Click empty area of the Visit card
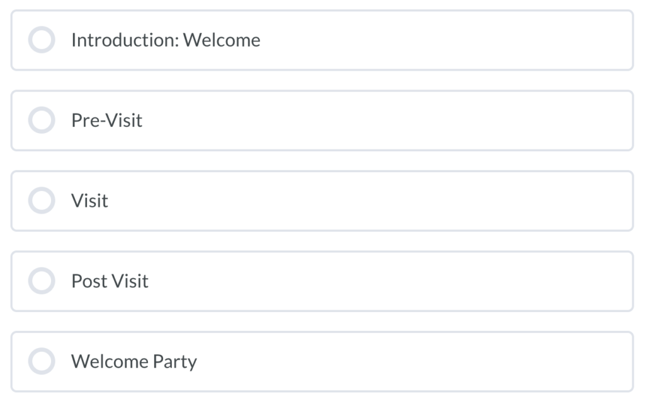This screenshot has width=645, height=406. point(378,201)
